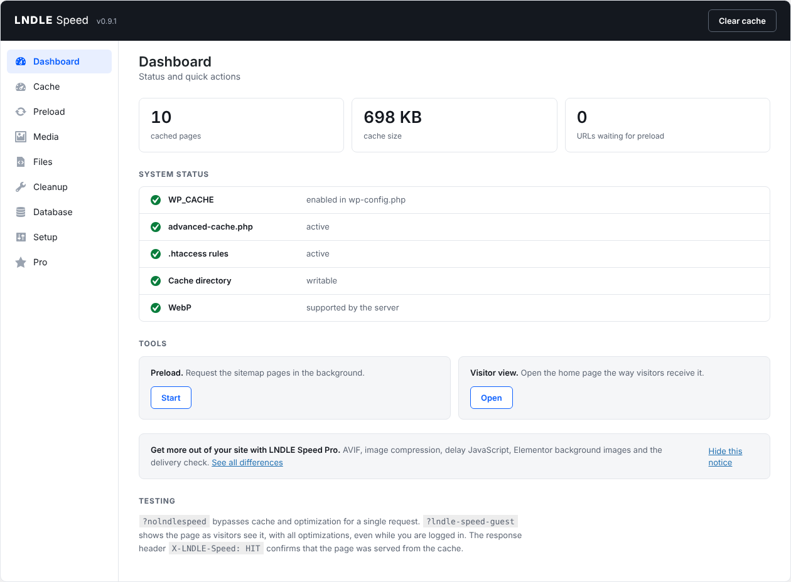Start the sitemap preload
Viewport: 791px width, 582px height.
pos(171,398)
